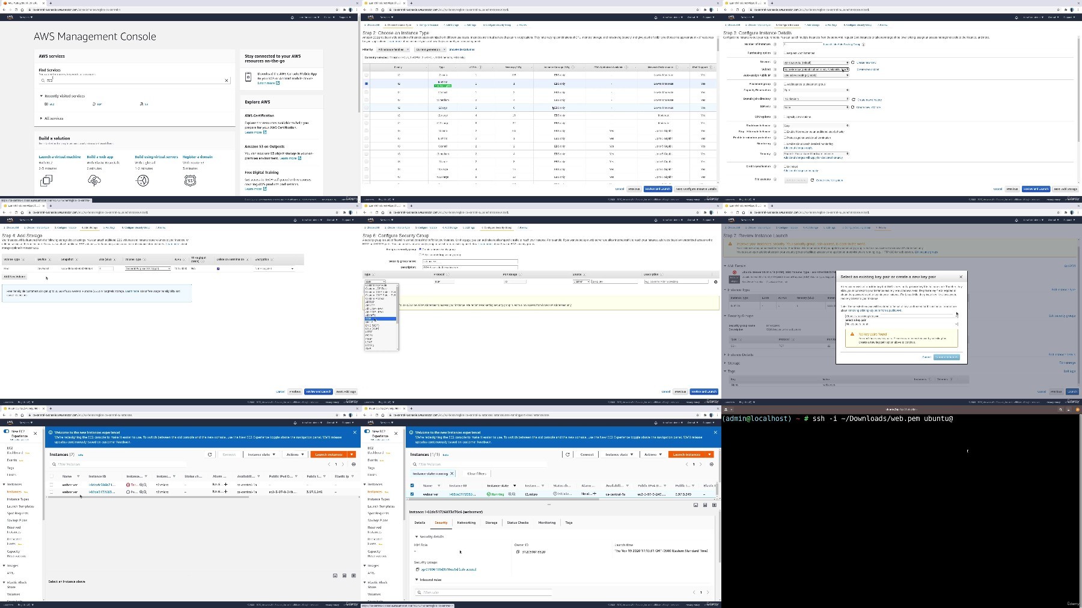The image size is (1082, 608).
Task: Enable Protect against accidental termination checkbox
Action: [785, 138]
